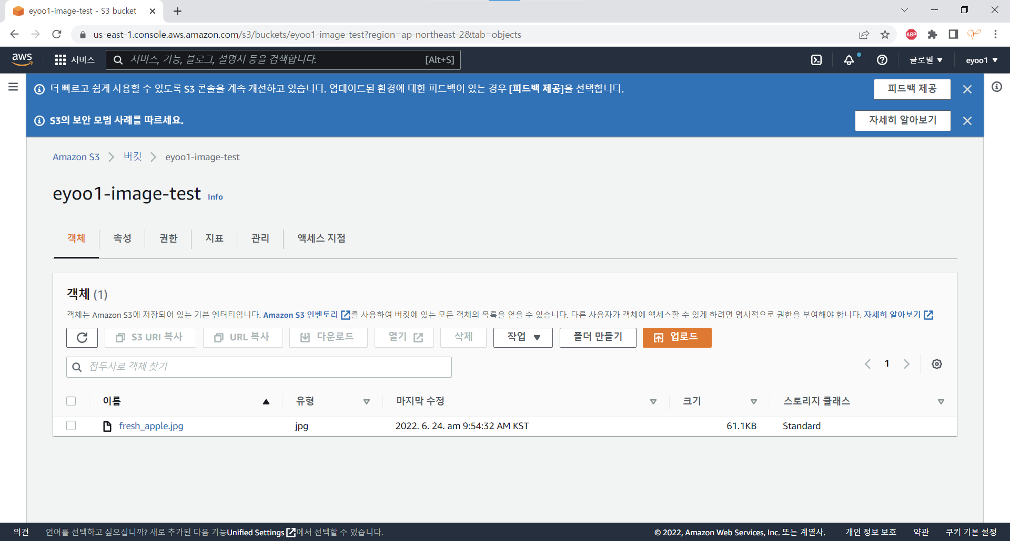The image size is (1010, 541).
Task: Open Unified Settings footer link
Action: coord(261,533)
